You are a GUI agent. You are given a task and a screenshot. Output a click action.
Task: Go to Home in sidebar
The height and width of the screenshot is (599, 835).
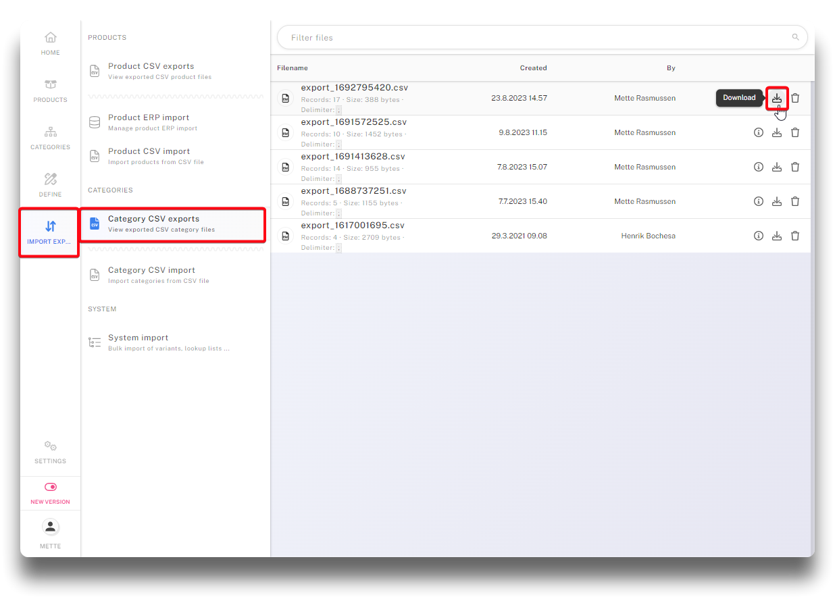[x=51, y=43]
